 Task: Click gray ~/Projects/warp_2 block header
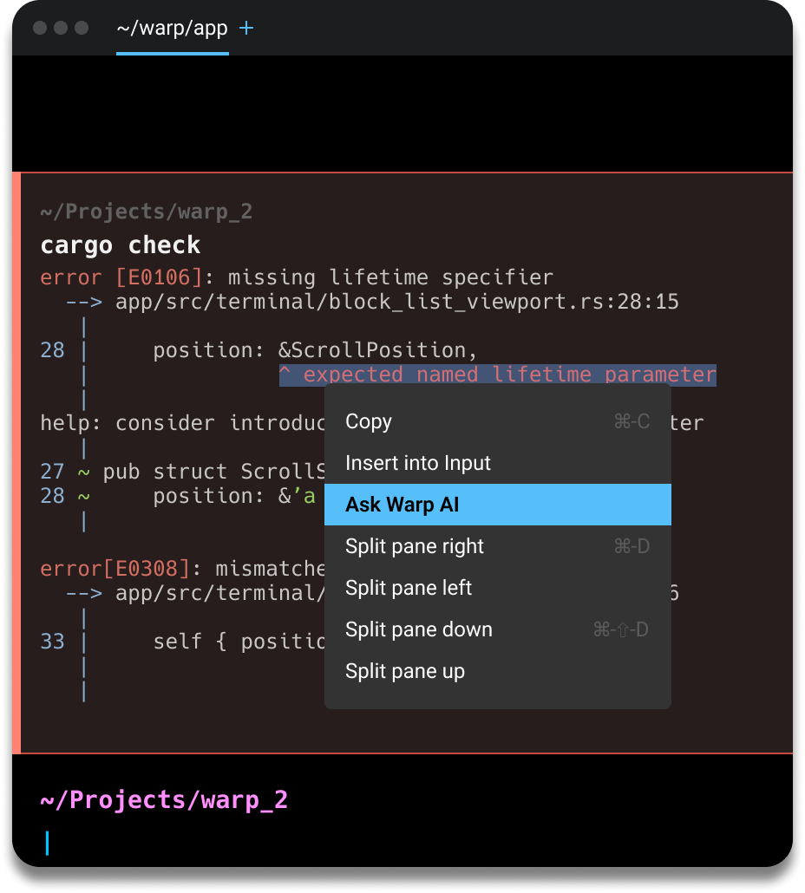coord(147,212)
